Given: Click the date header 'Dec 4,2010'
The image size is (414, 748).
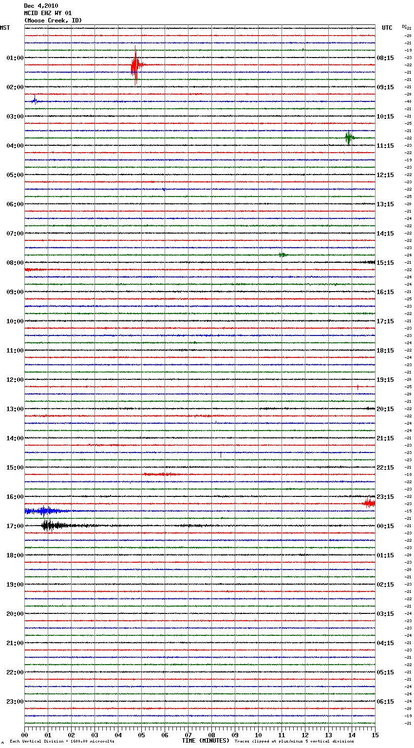Looking at the screenshot, I should (x=41, y=6).
